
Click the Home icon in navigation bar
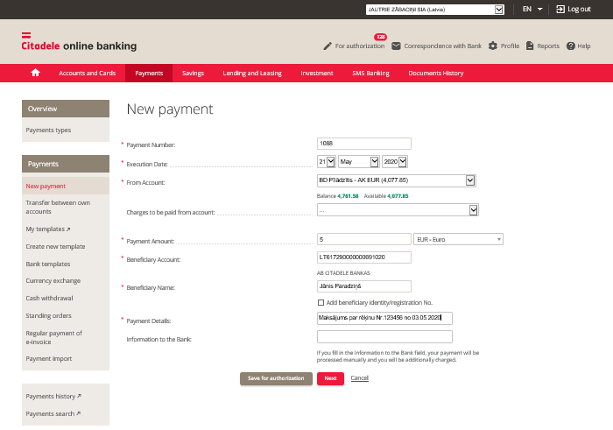(35, 73)
